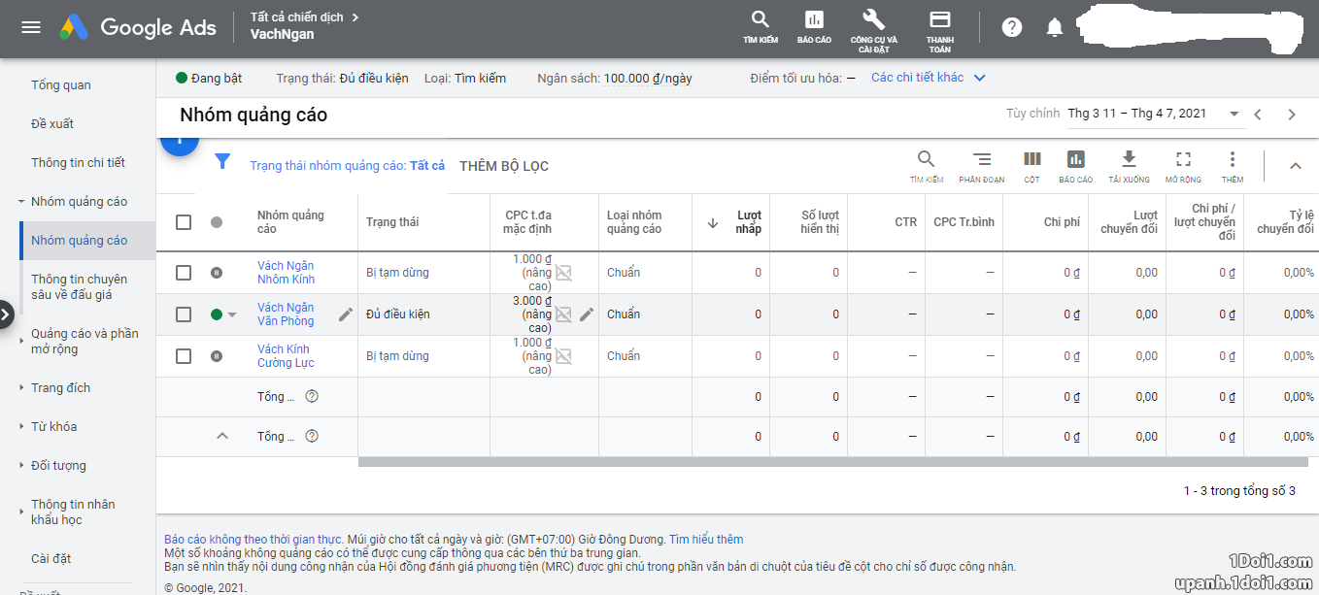The height and width of the screenshot is (595, 1319).
Task: Open the hamburger main menu
Action: (x=31, y=27)
